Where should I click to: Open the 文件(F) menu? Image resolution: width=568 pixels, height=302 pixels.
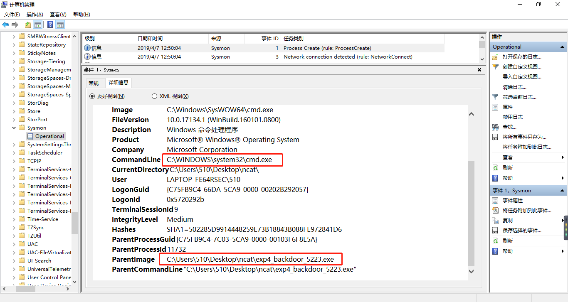pos(12,15)
